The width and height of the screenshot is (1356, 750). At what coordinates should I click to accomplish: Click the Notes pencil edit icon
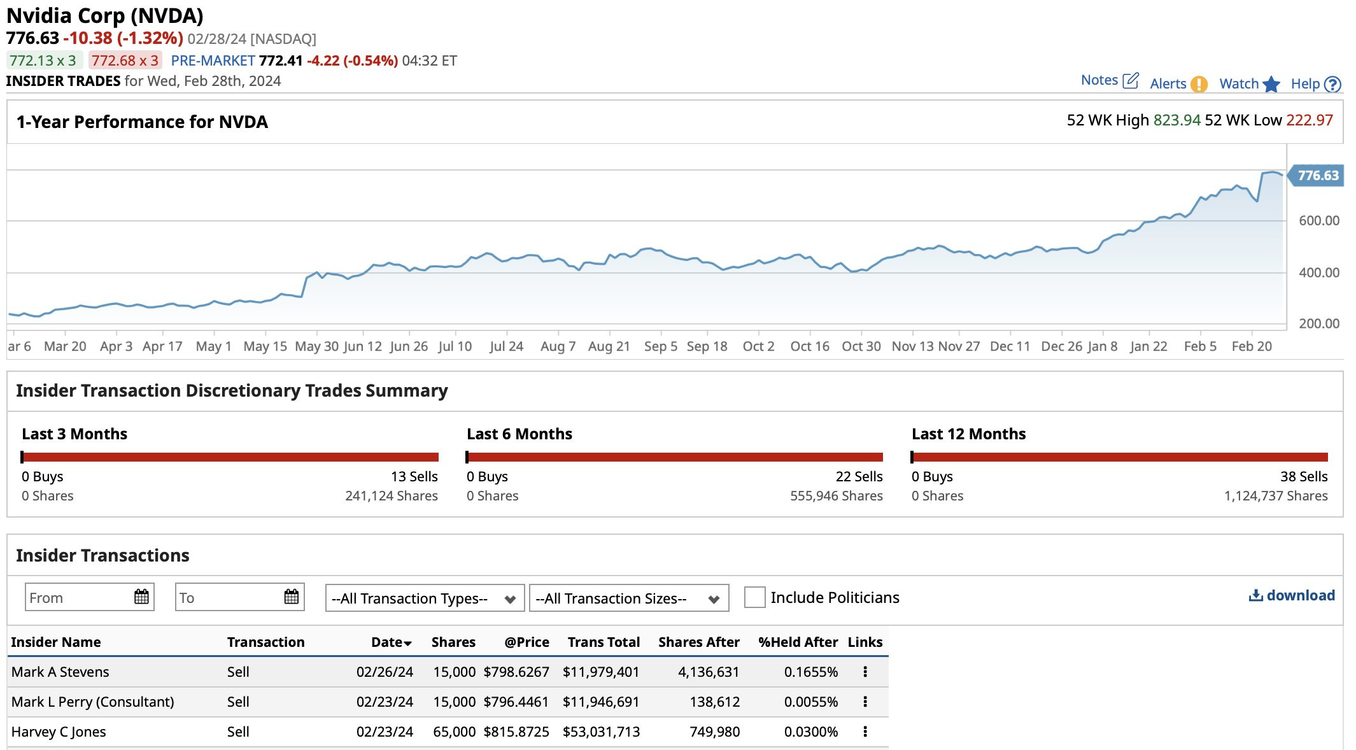1131,80
